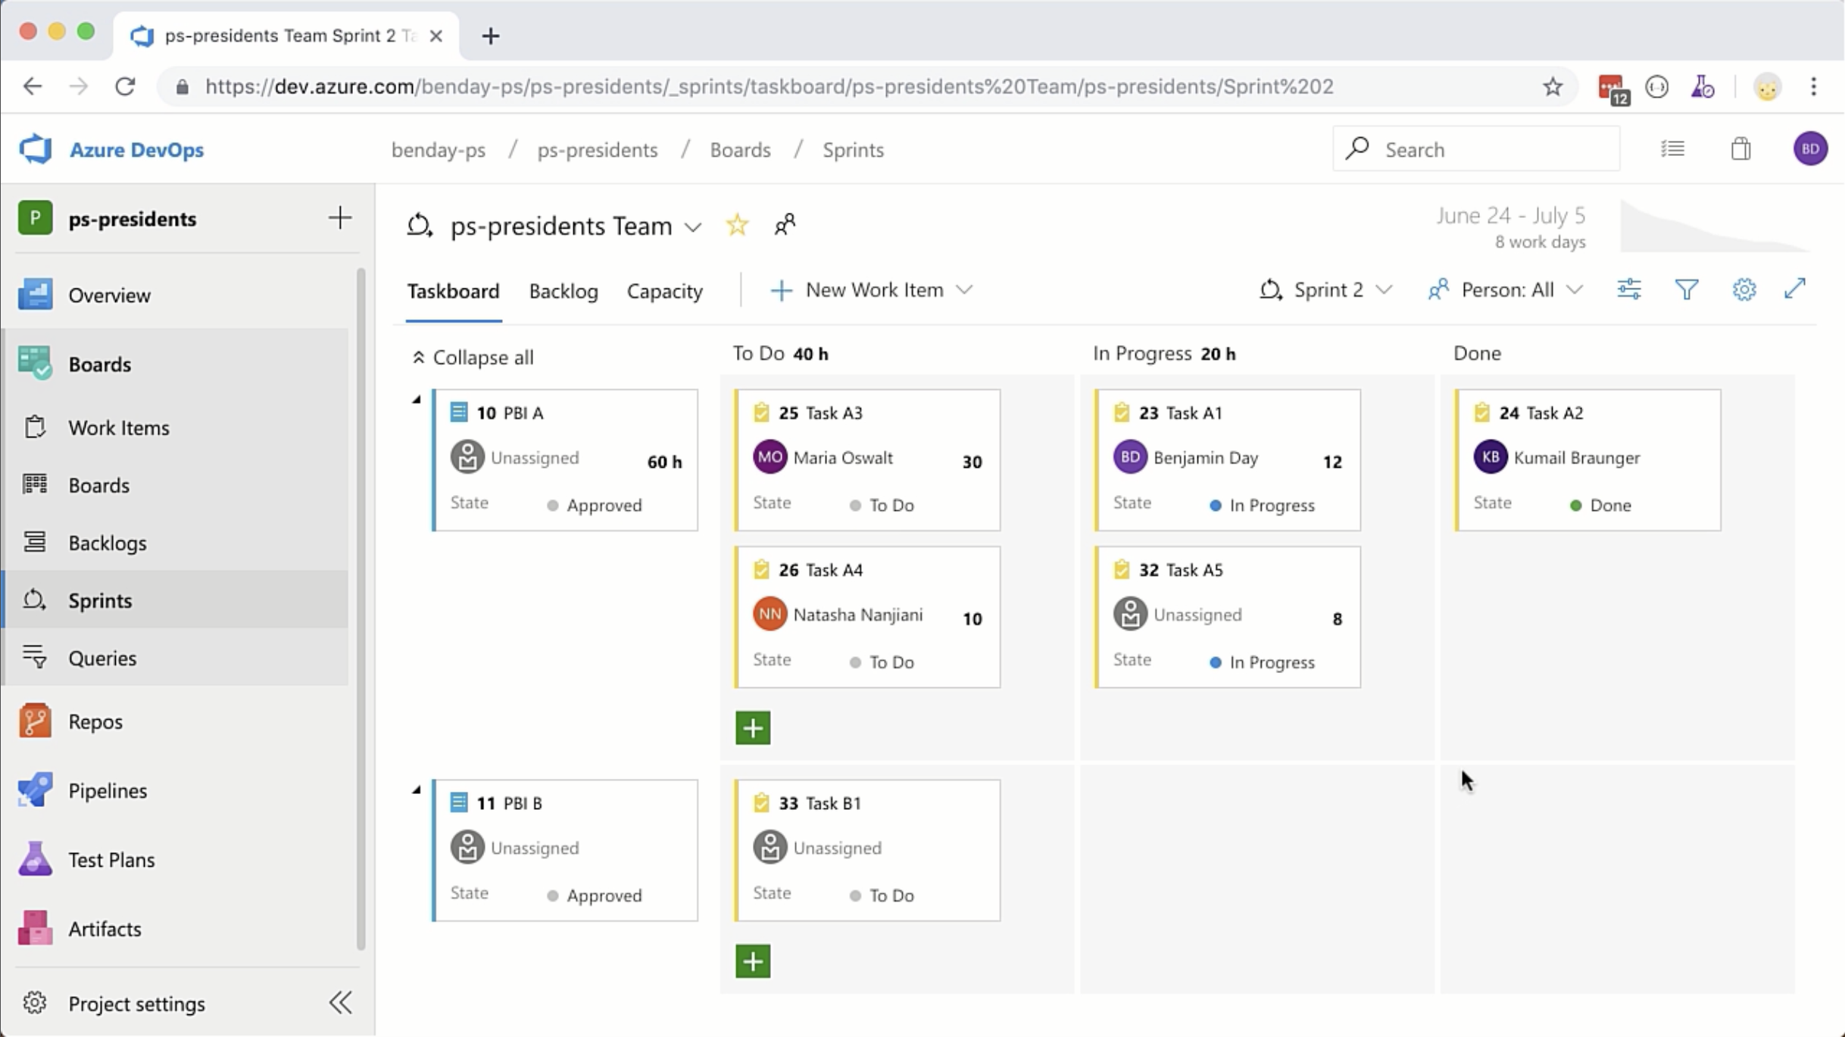Collapse the PBI A row triangle
The width and height of the screenshot is (1845, 1037).
tap(416, 400)
